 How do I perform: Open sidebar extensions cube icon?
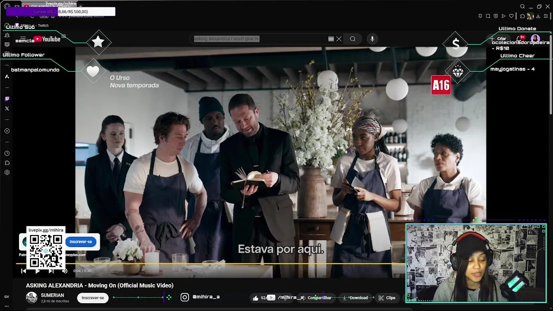pos(7,163)
